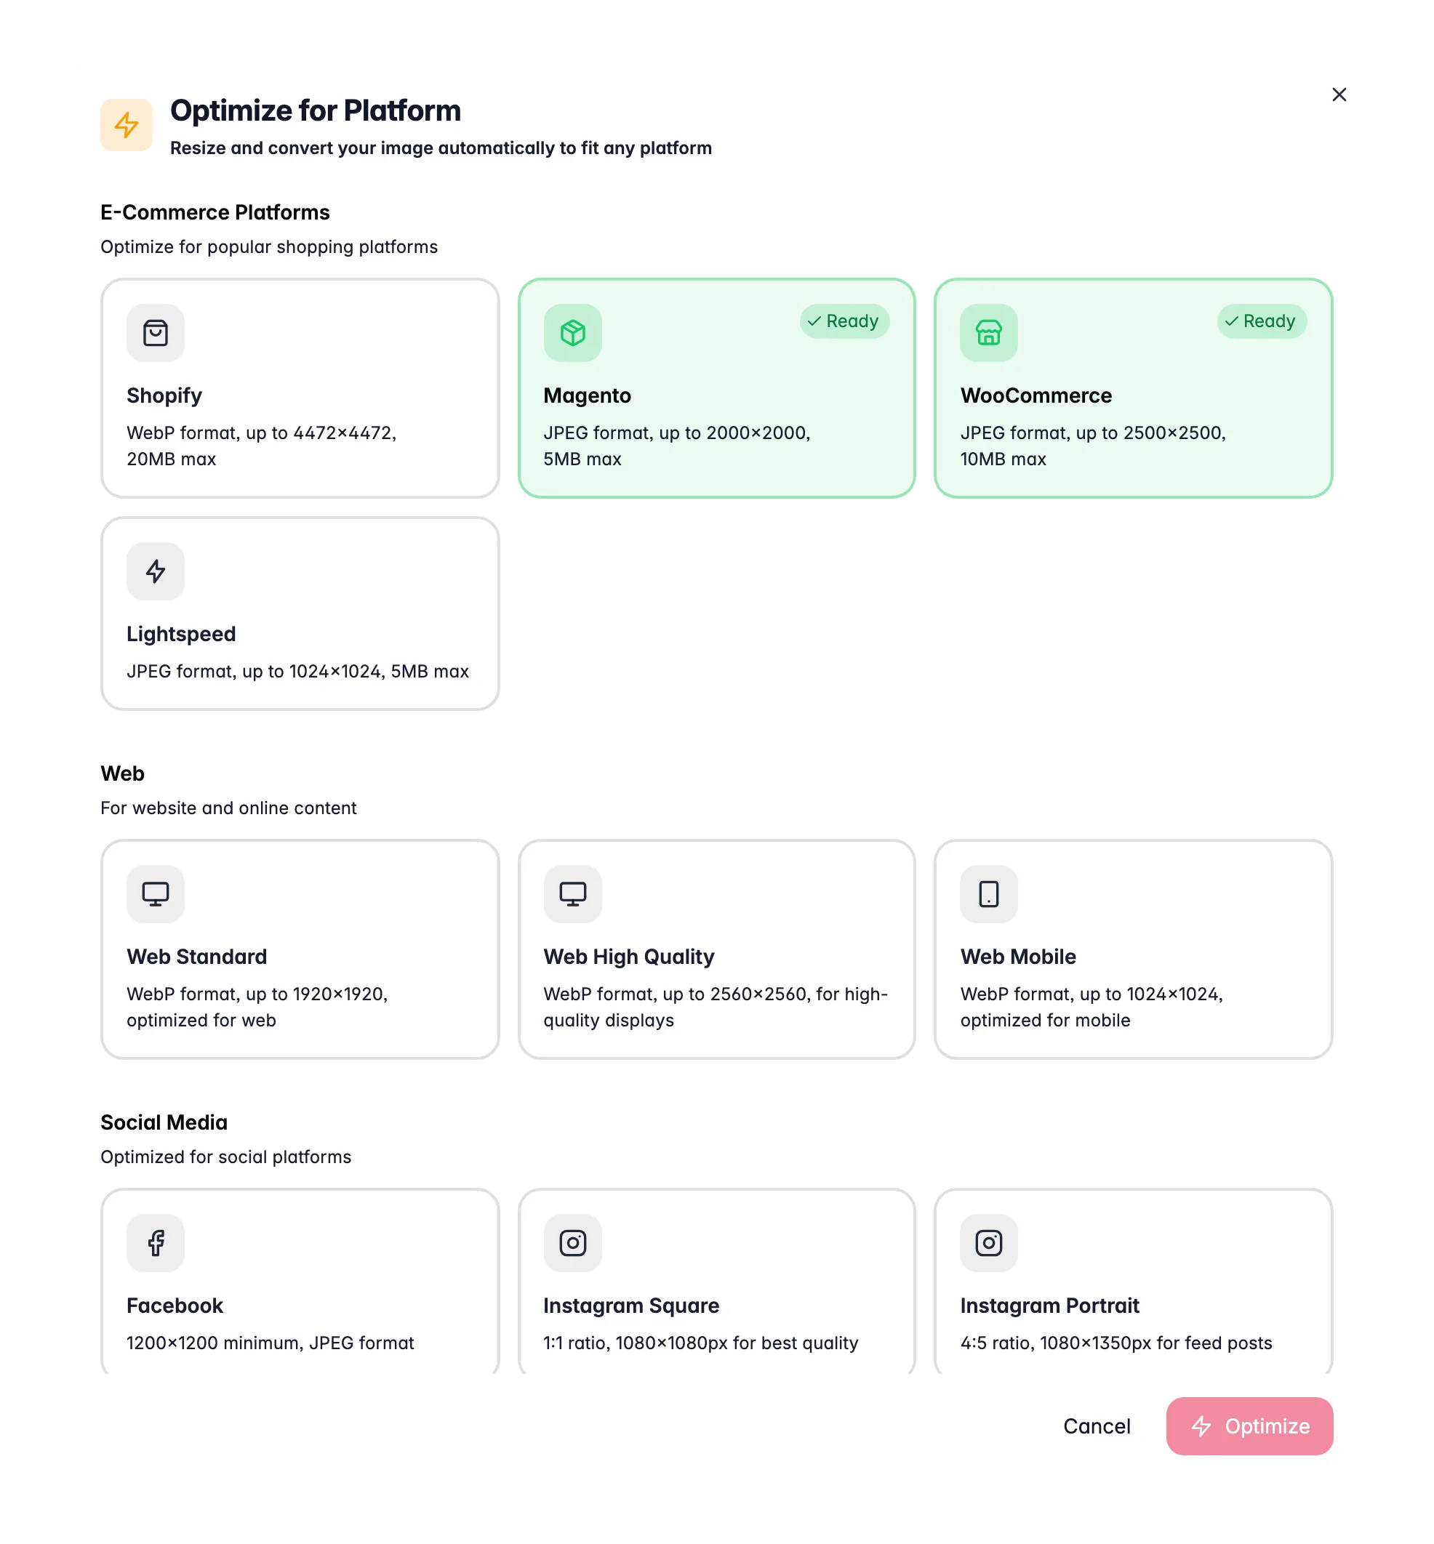Close the Optimize for Platform dialog

pos(1339,95)
